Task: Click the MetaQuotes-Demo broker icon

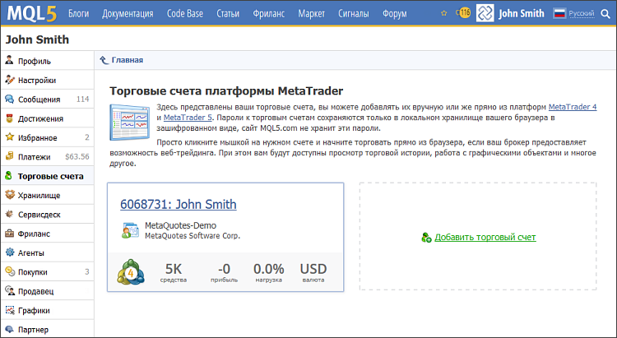Action: [x=130, y=230]
